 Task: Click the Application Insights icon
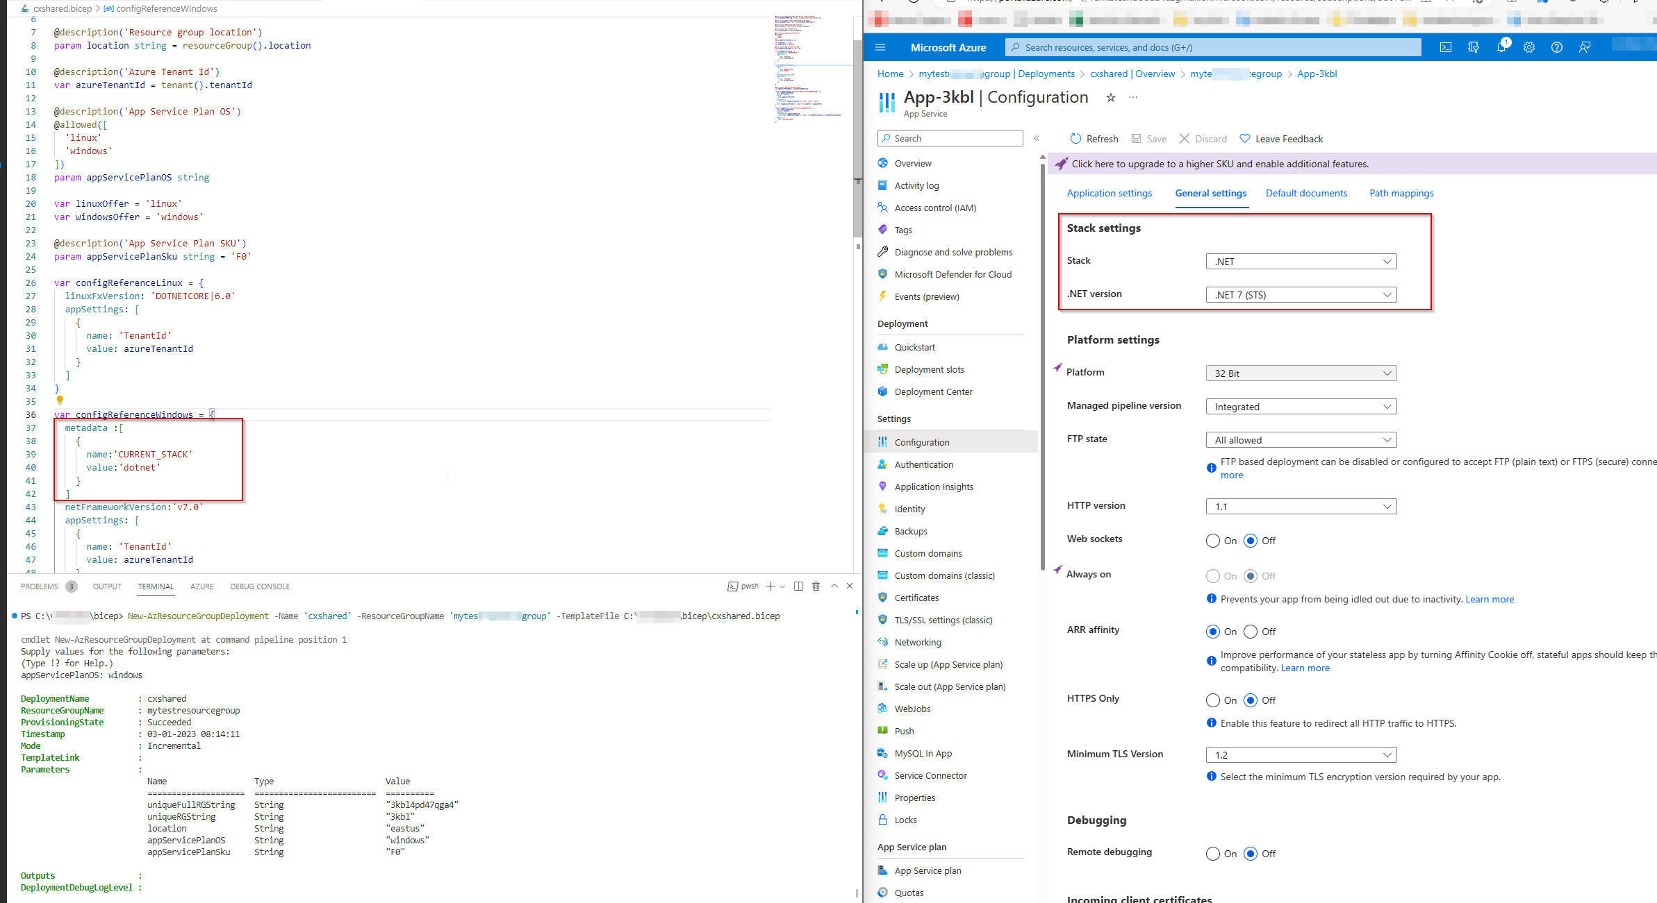pyautogui.click(x=882, y=486)
